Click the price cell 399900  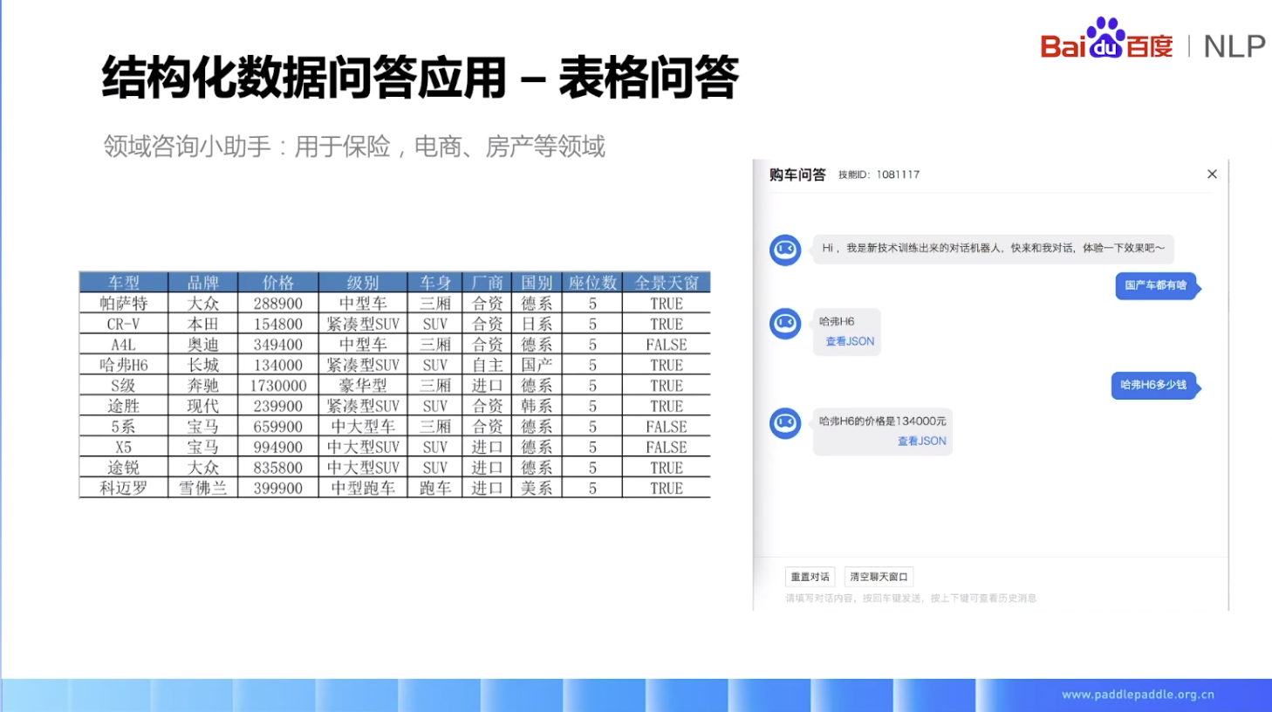click(278, 488)
